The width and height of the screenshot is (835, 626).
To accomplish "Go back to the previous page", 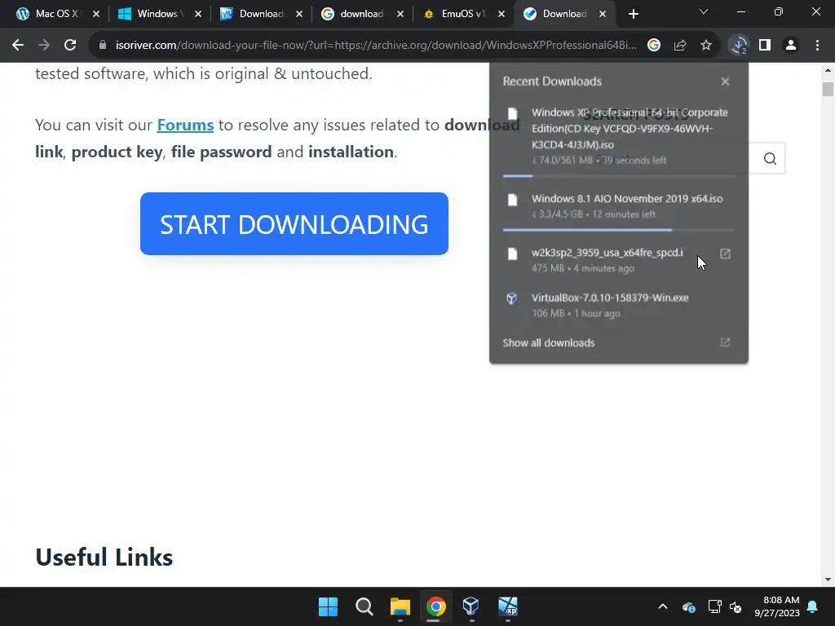I will click(18, 46).
